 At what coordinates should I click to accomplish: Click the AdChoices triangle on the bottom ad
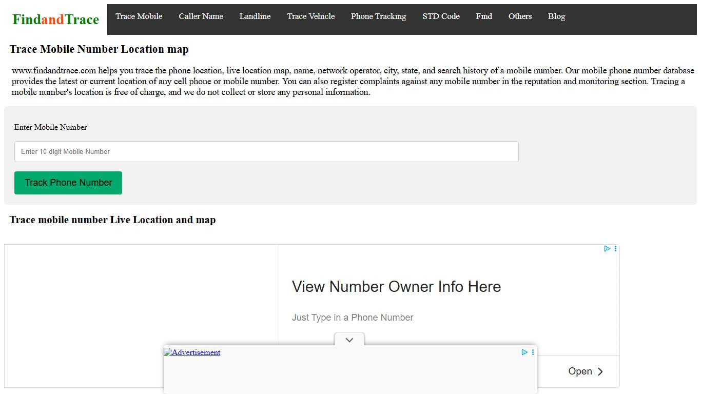tap(524, 352)
